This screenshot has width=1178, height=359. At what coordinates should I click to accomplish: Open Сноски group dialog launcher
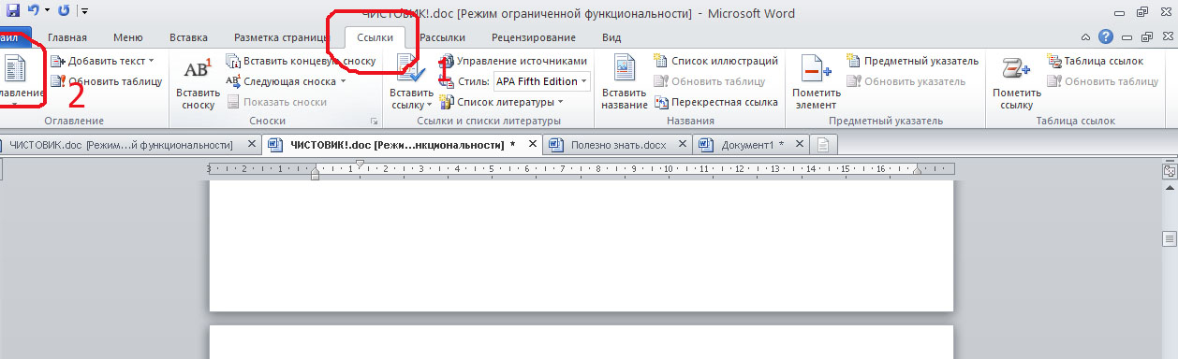click(x=374, y=122)
